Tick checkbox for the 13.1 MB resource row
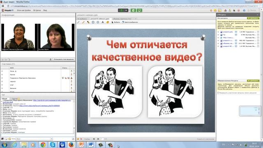263x148 pixels. 258,43
